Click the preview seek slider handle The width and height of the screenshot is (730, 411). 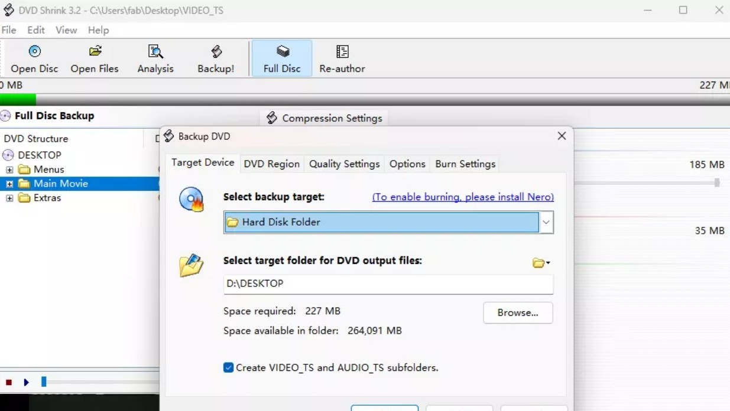click(44, 382)
